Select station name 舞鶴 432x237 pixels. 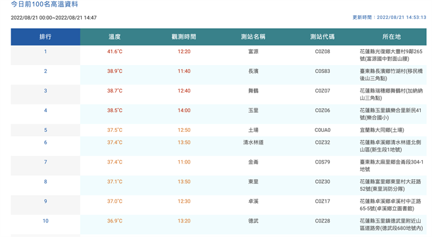[x=253, y=91]
